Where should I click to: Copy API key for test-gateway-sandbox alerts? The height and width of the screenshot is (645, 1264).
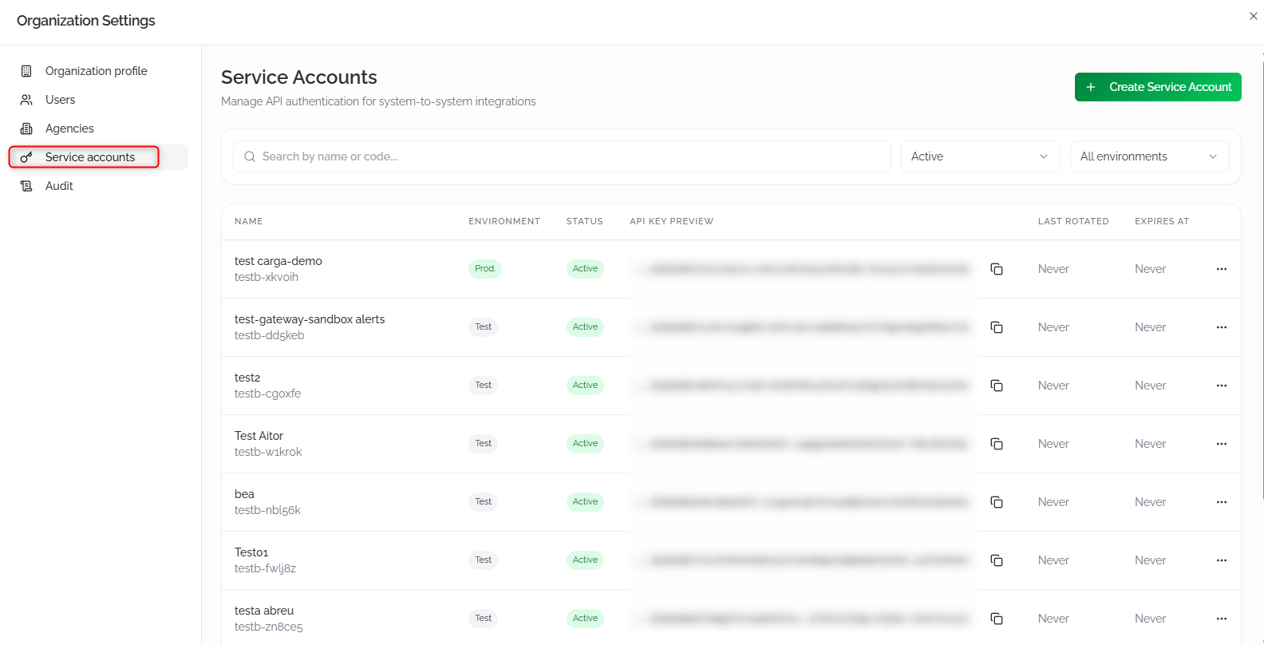997,327
